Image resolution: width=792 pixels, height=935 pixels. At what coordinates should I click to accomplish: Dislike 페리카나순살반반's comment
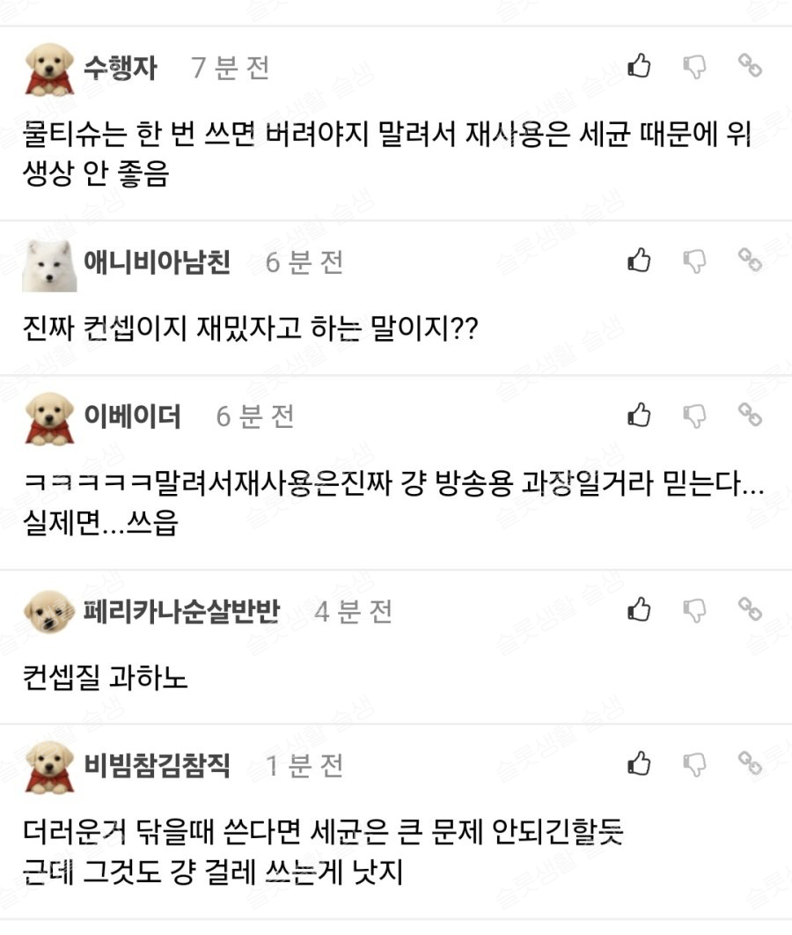[695, 610]
